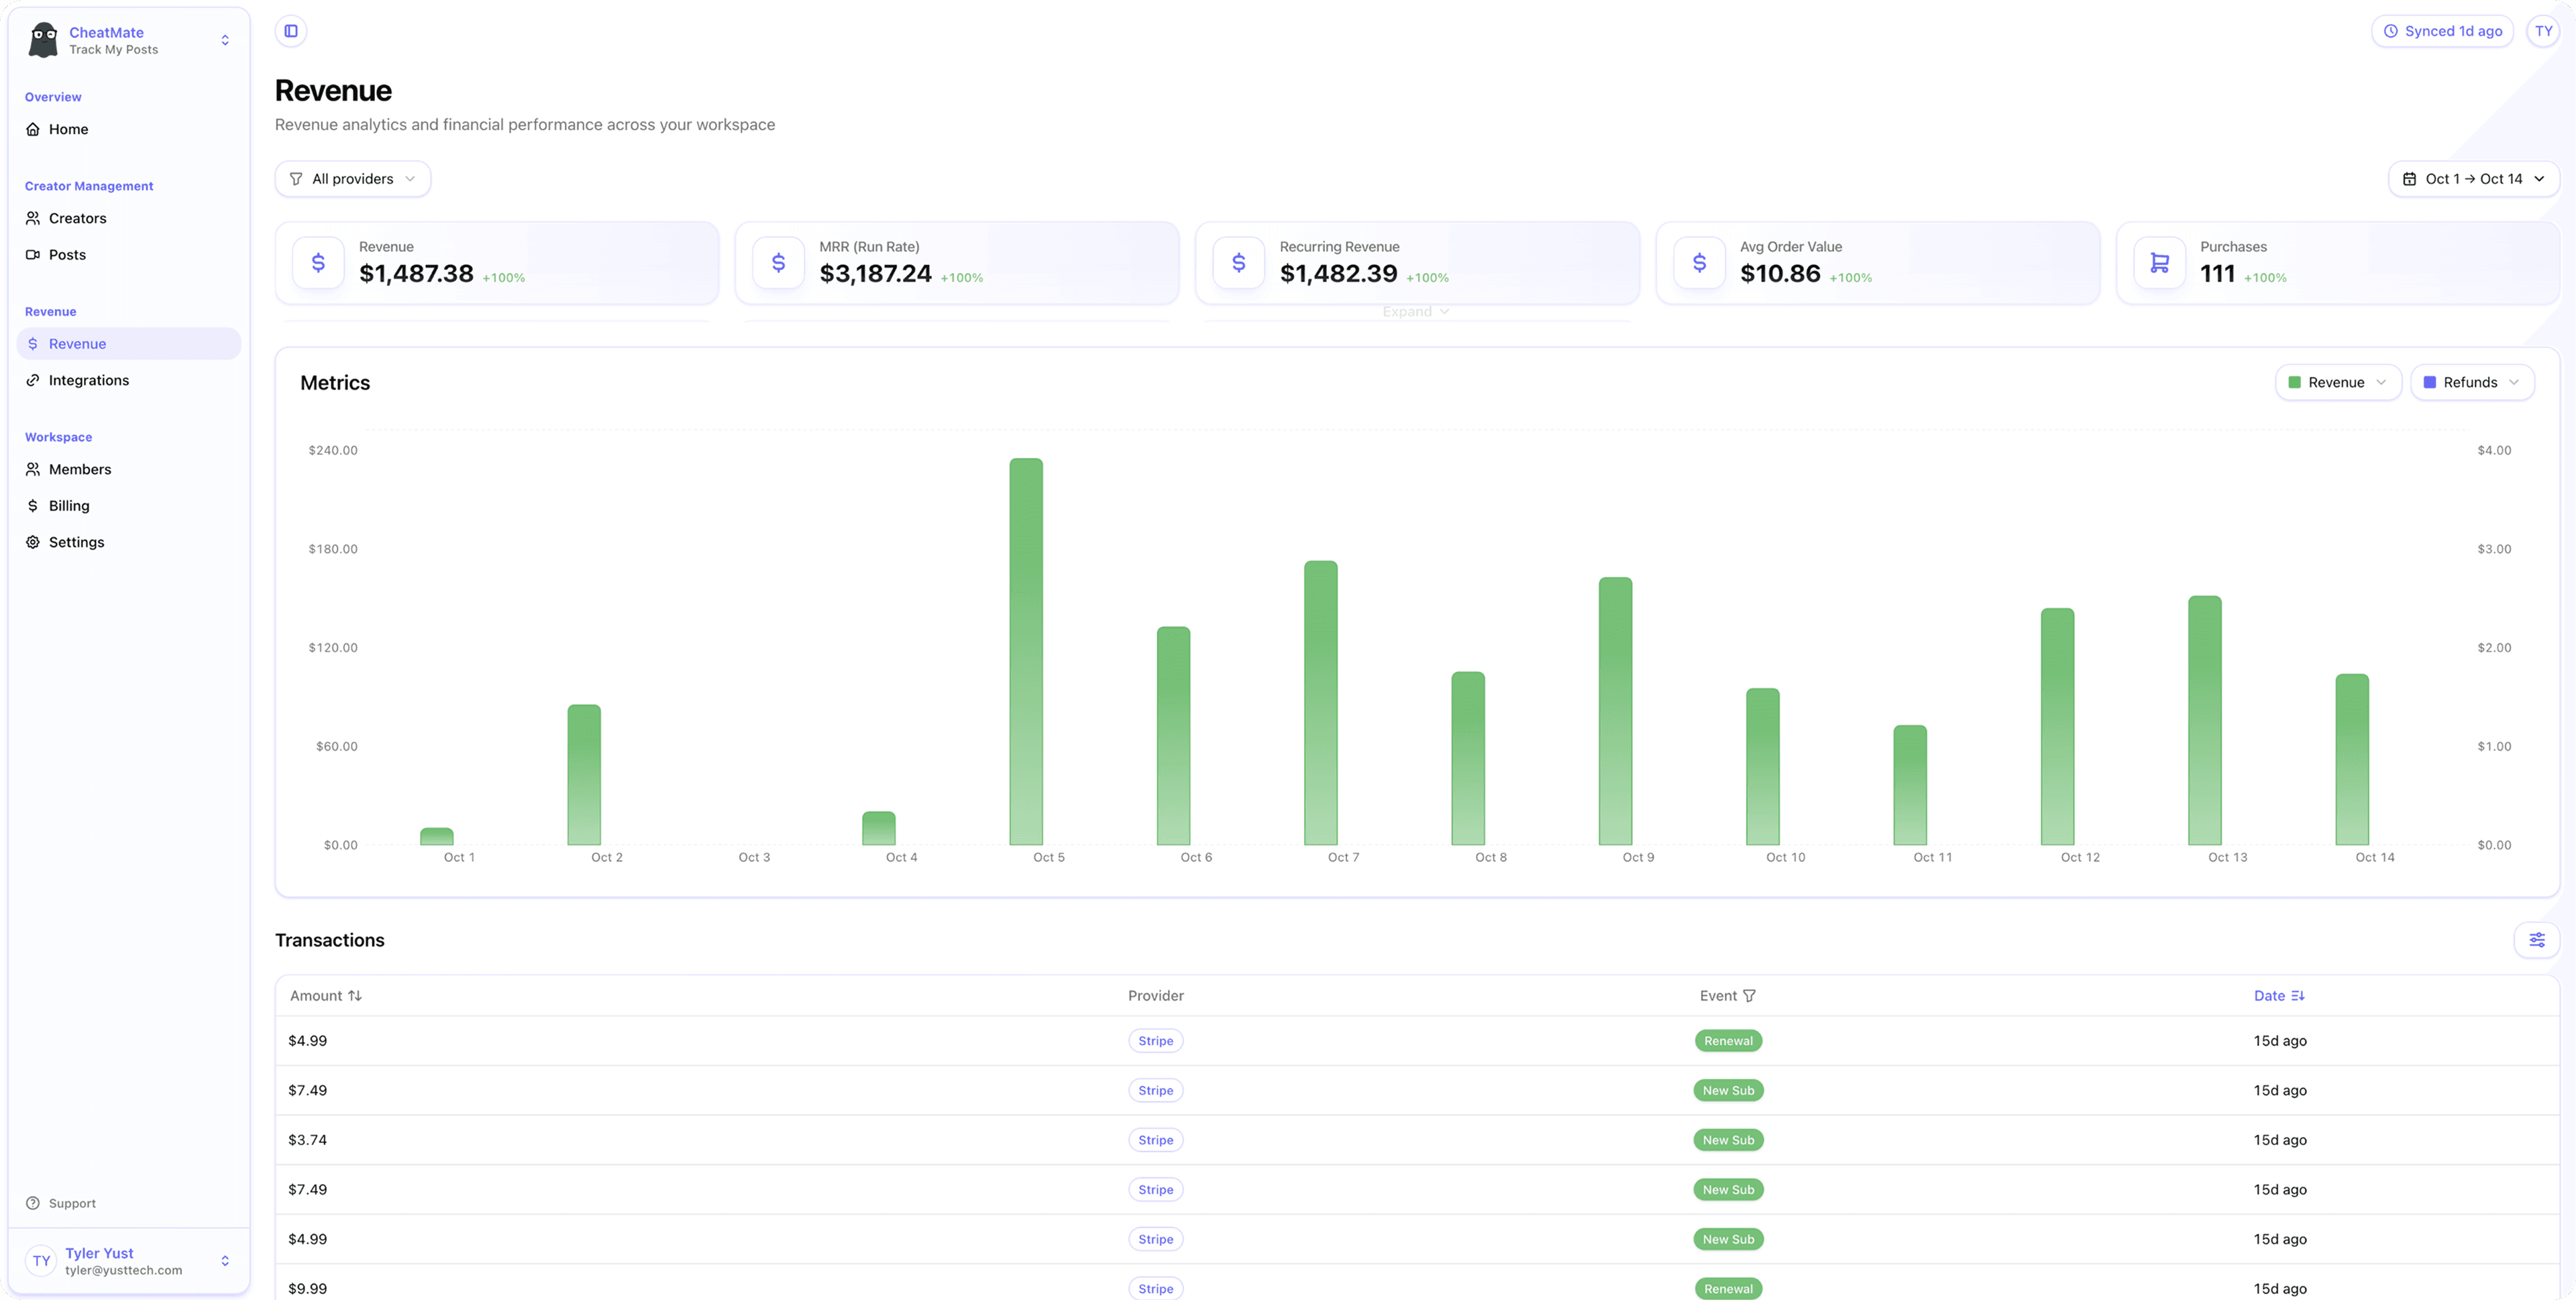Click the Synced 1d ago status button

(2442, 30)
